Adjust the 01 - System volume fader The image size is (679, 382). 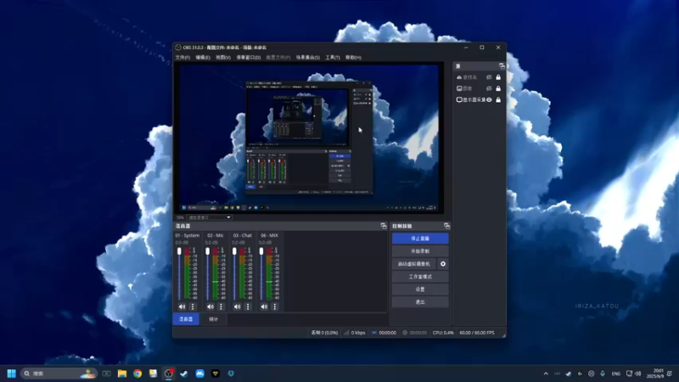click(179, 251)
